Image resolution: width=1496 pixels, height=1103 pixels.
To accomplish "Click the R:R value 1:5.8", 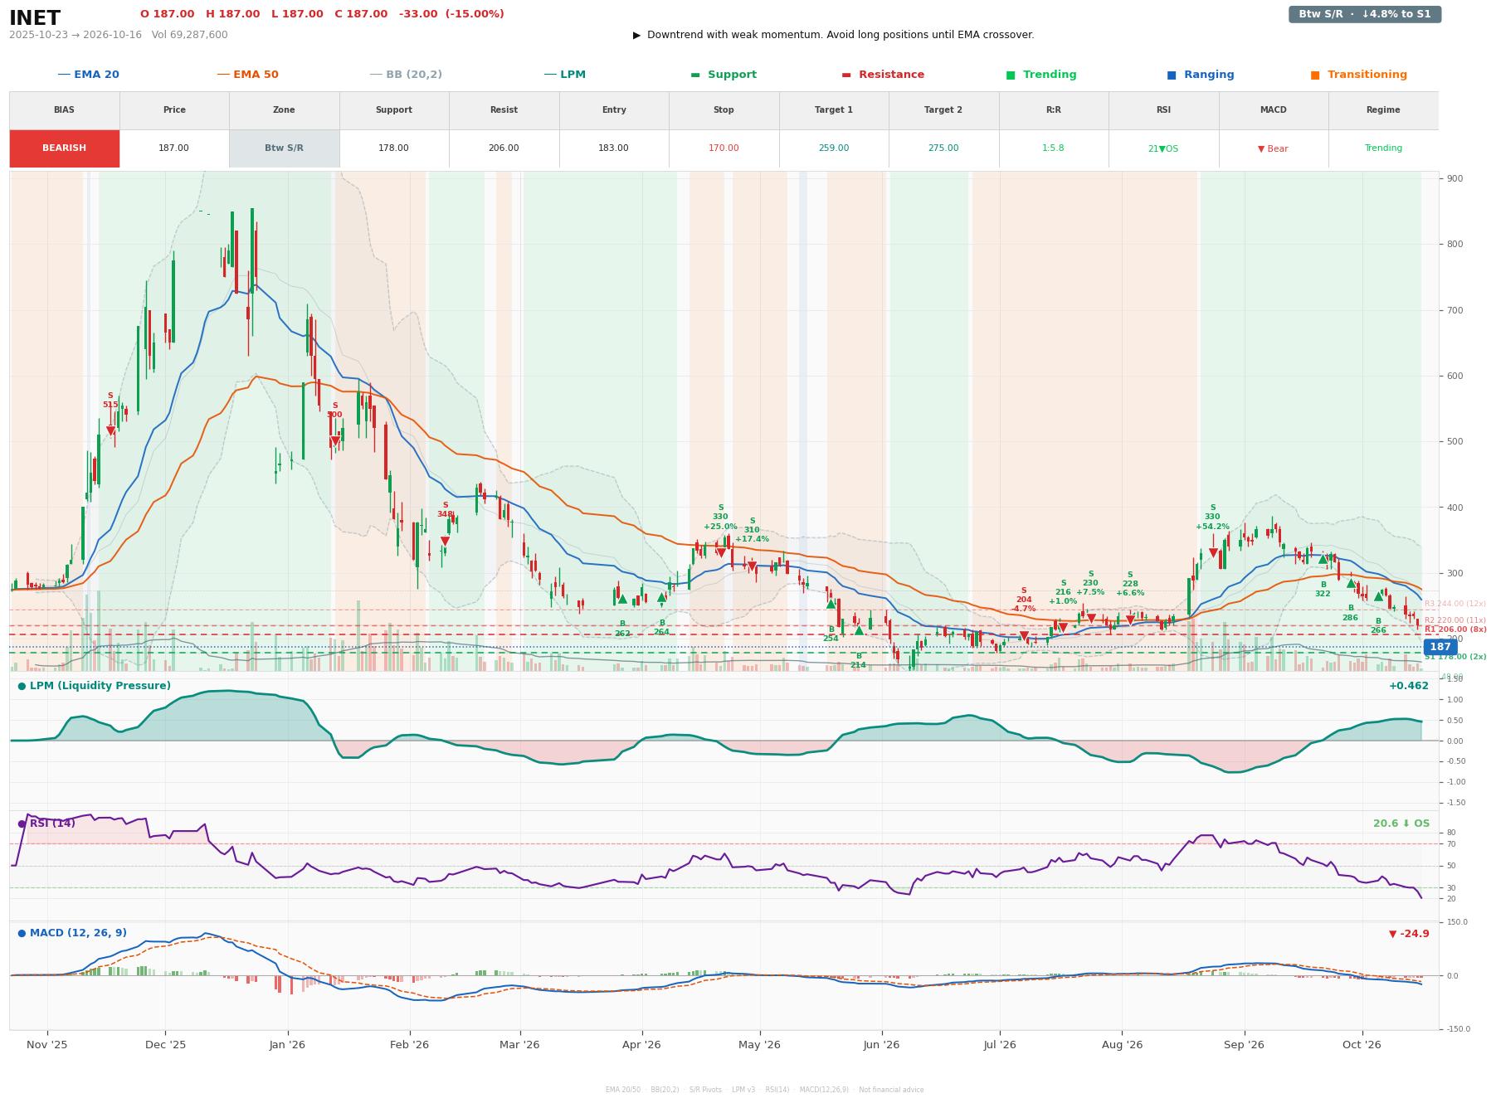I will (1053, 148).
